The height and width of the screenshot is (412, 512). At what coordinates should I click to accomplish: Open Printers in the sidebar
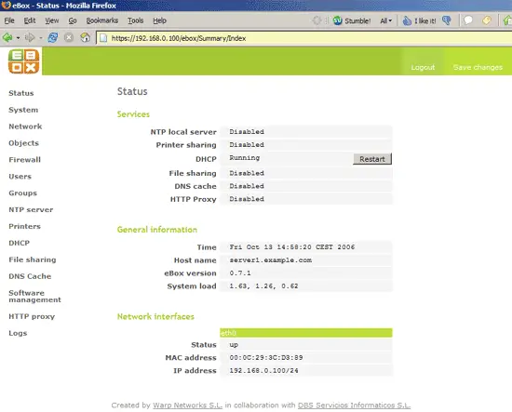click(x=24, y=226)
